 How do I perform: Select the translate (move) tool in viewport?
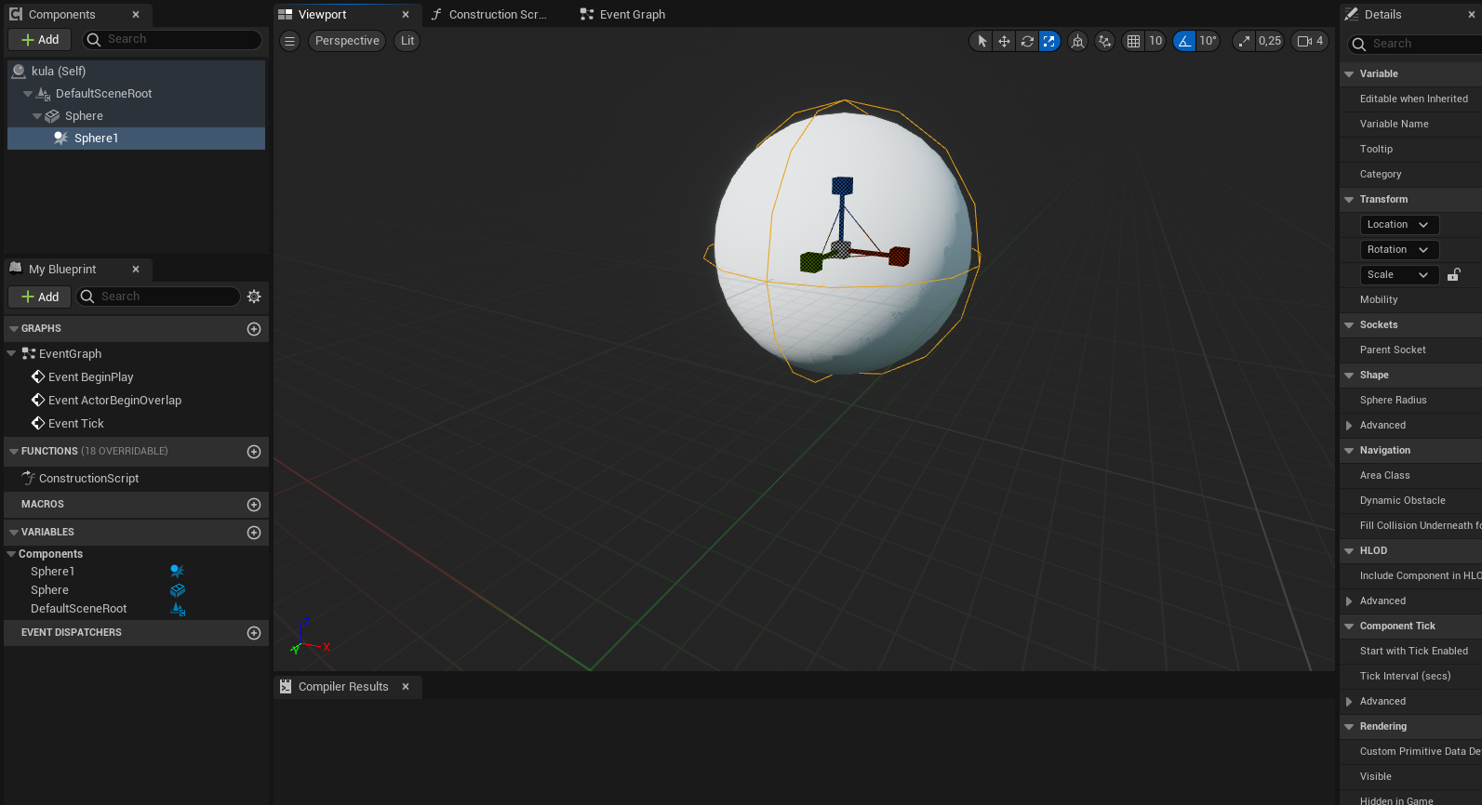pos(1004,41)
